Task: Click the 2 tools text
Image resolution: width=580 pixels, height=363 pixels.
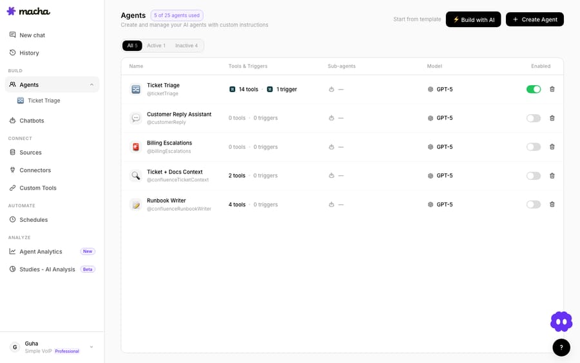Action: click(x=237, y=176)
